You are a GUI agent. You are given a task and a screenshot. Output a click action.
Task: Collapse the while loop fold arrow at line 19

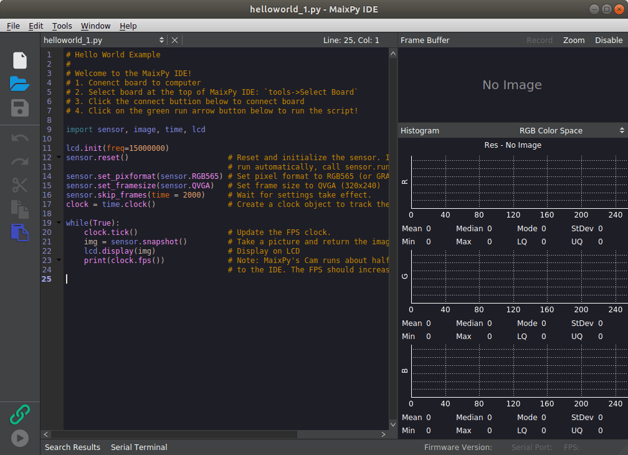[59, 223]
